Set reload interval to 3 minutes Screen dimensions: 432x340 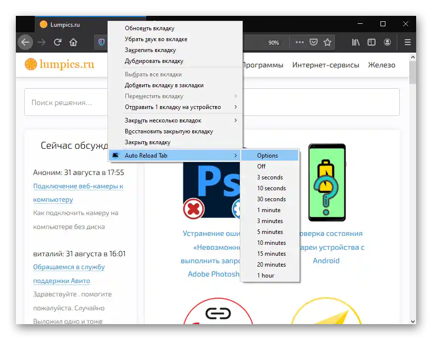pos(270,221)
